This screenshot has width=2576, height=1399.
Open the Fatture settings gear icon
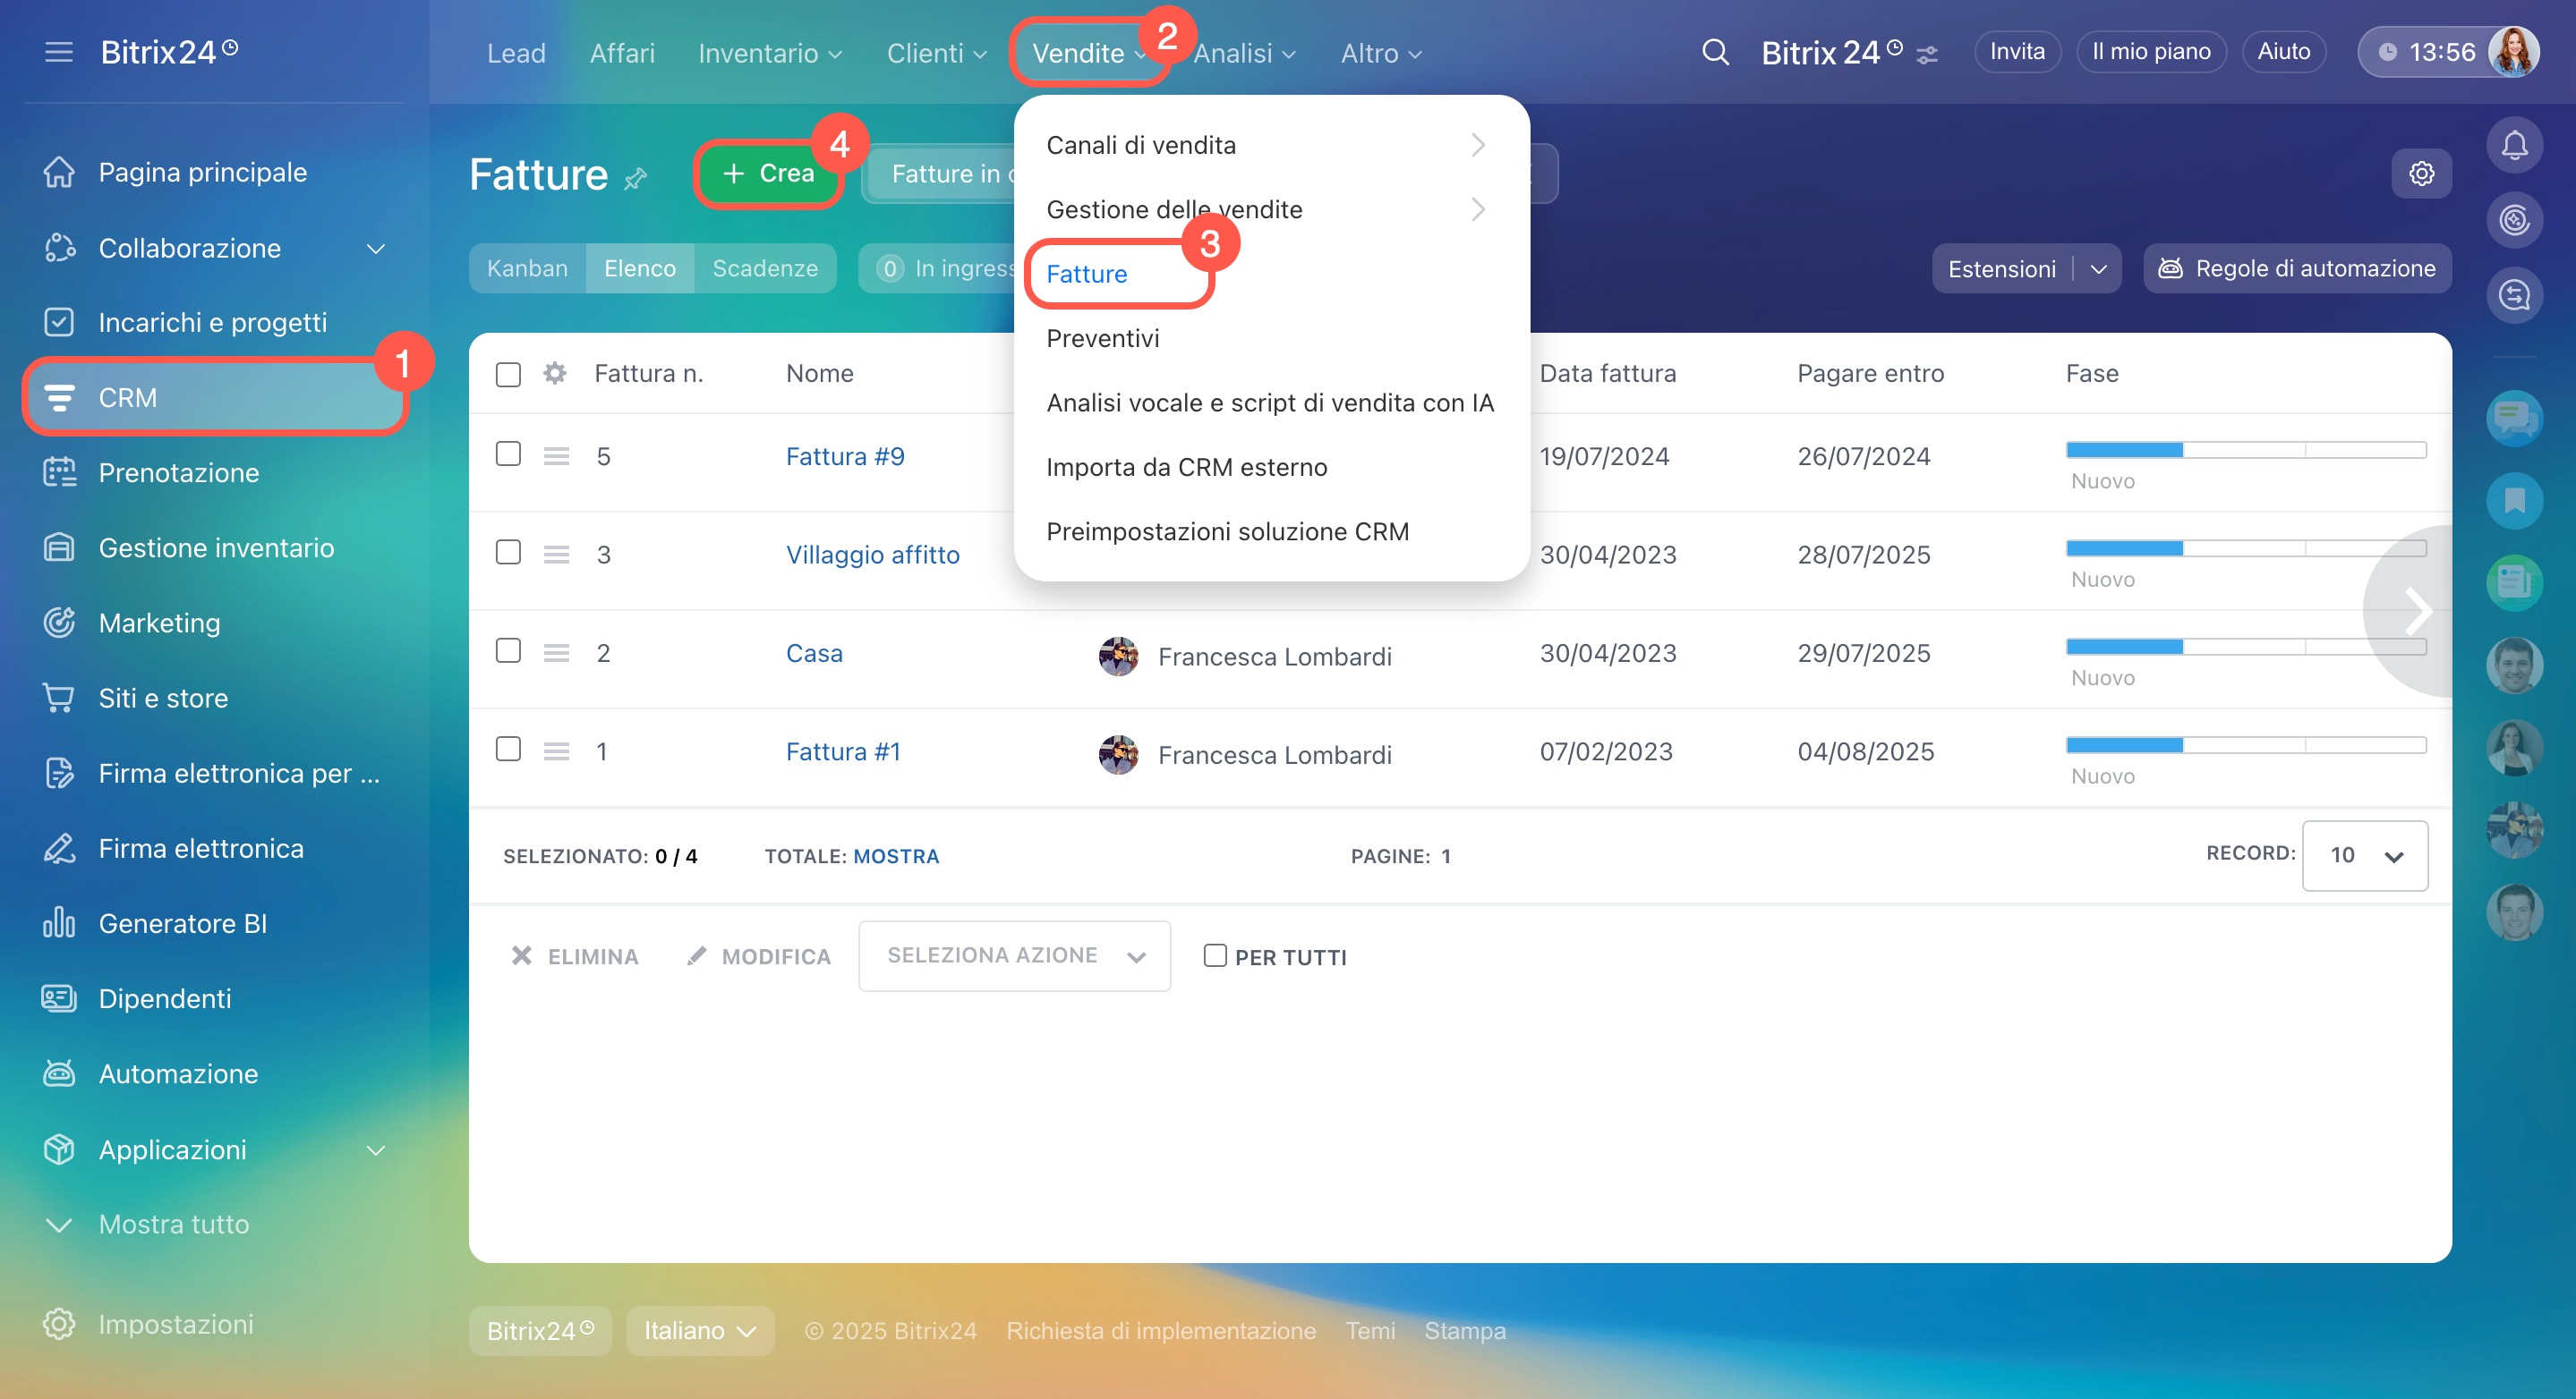pyautogui.click(x=2421, y=174)
